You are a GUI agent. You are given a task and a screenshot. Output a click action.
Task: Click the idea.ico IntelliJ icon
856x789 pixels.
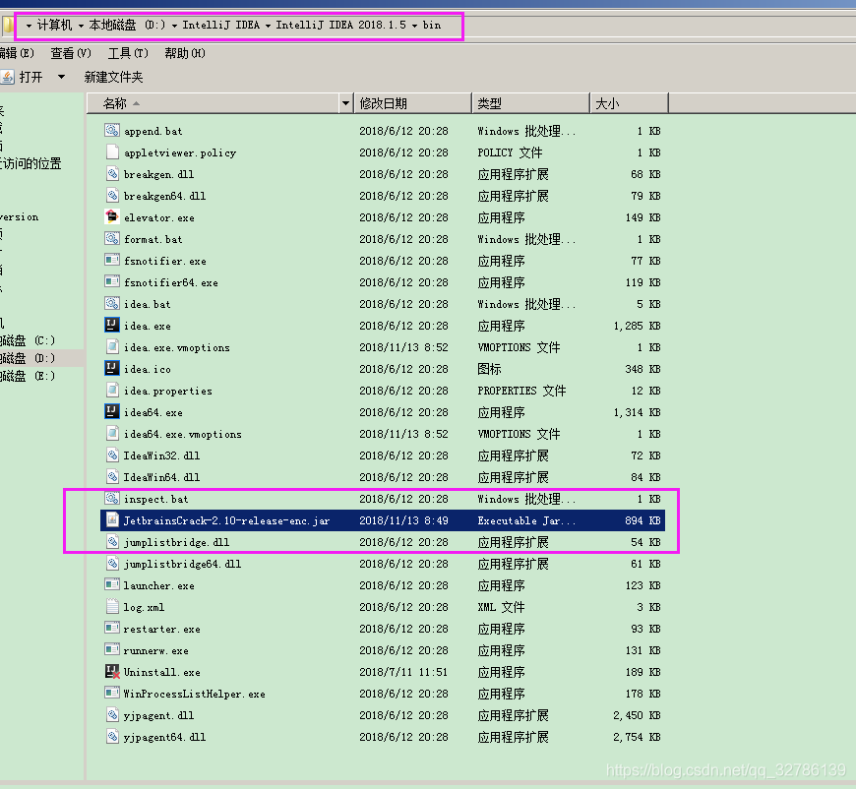tap(112, 368)
